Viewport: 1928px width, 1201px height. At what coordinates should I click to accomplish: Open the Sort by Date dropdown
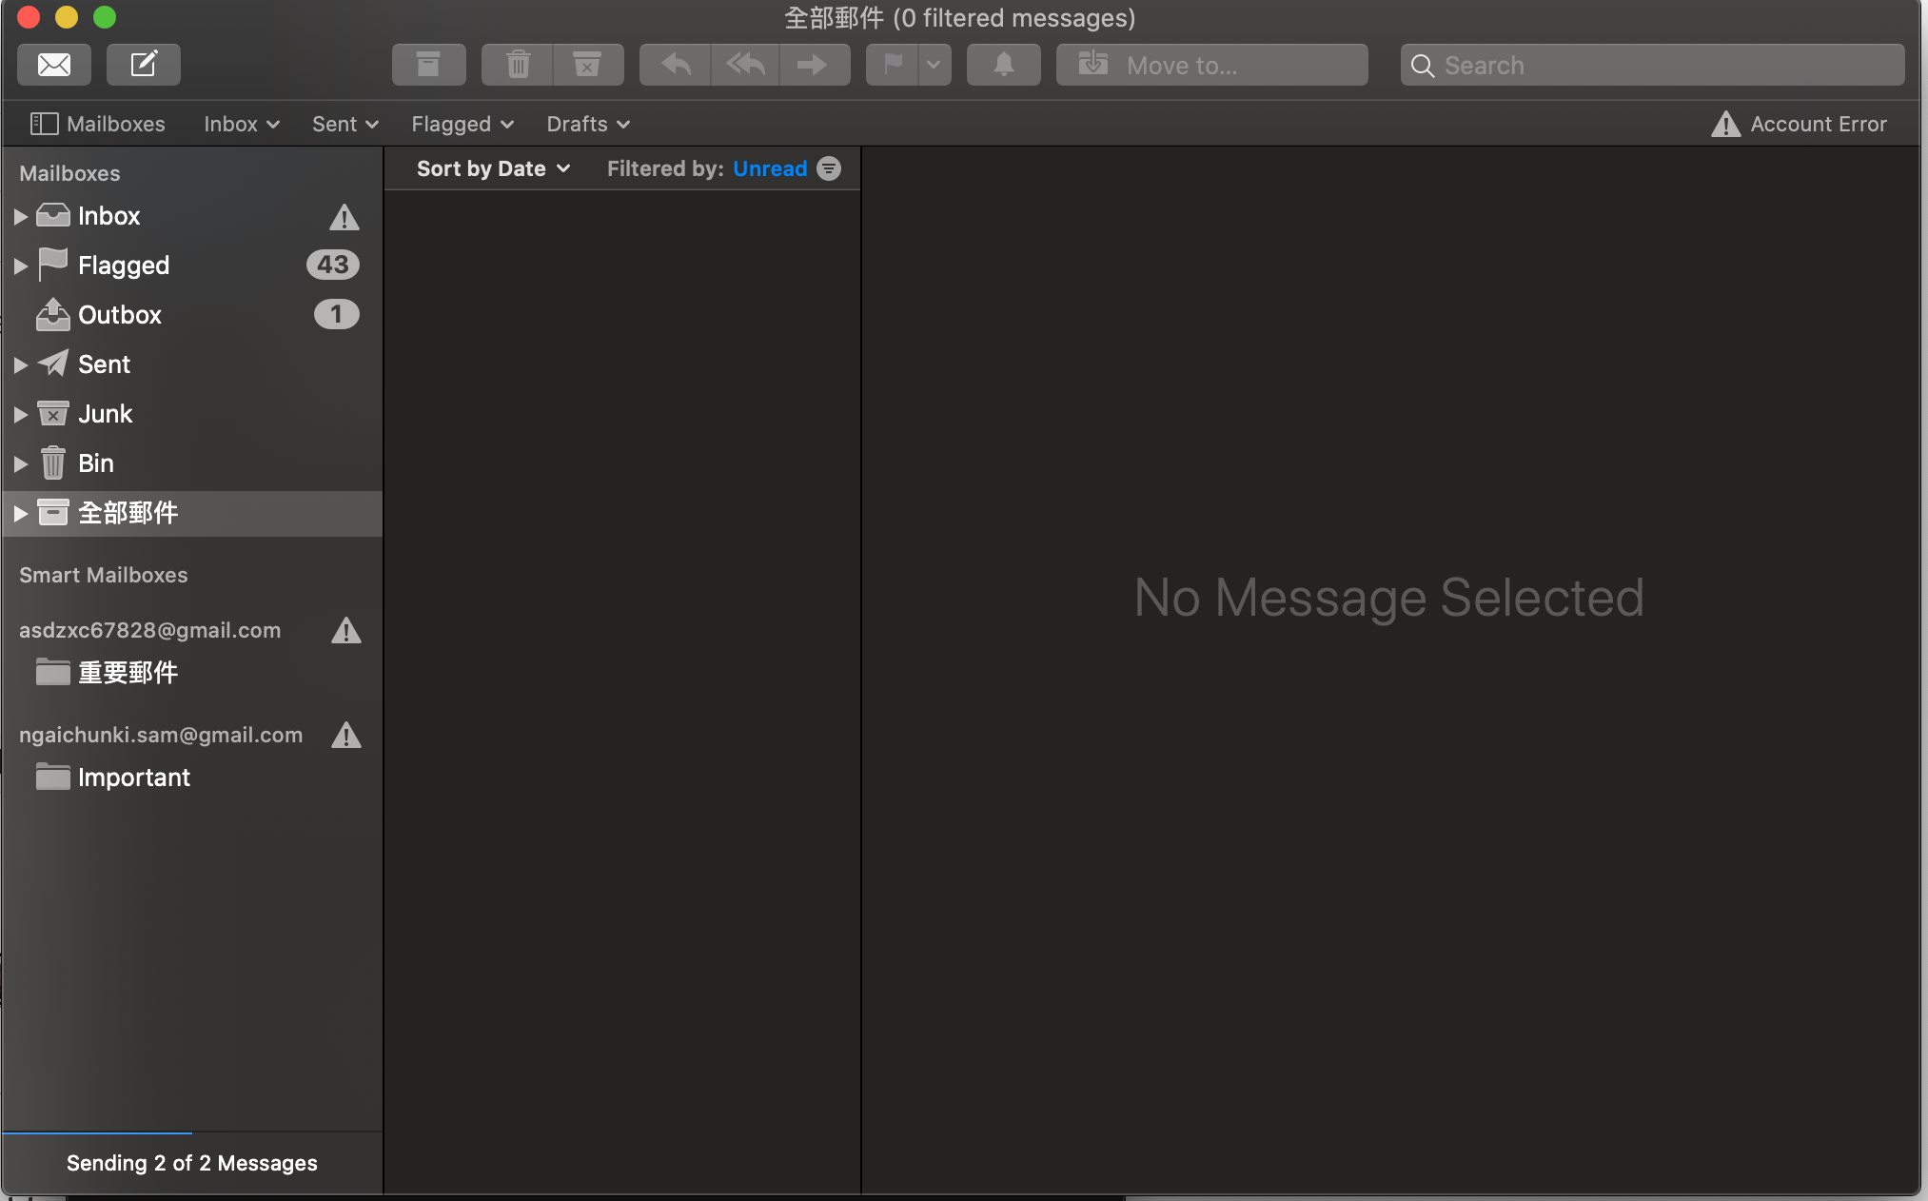tap(491, 168)
